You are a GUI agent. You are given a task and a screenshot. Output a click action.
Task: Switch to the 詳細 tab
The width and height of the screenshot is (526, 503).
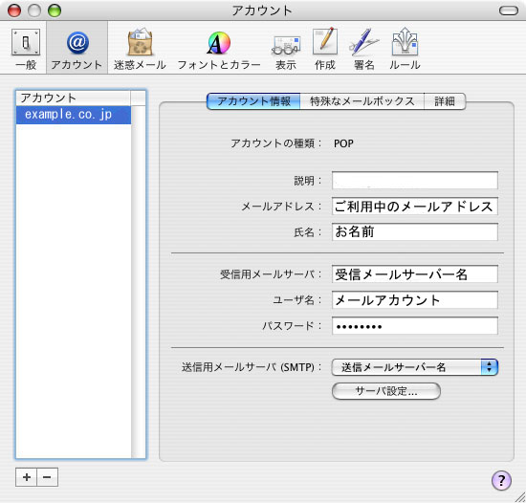(445, 101)
